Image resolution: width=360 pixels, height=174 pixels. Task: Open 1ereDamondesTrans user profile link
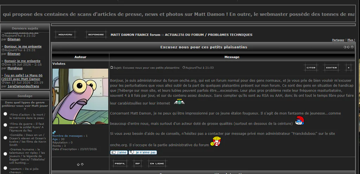coord(23,86)
